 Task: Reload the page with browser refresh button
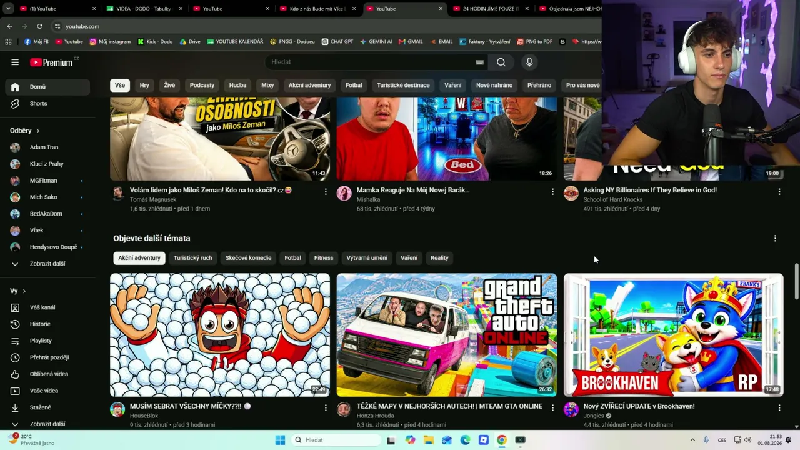point(39,26)
